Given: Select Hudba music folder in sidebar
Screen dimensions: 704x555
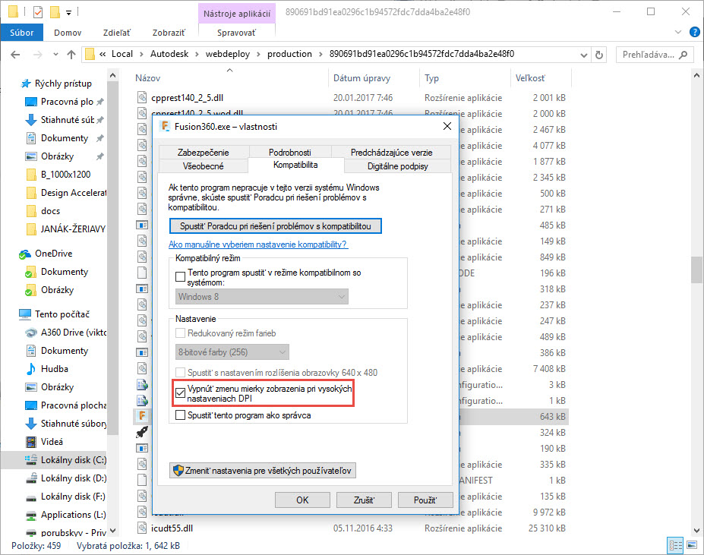Looking at the screenshot, I should pos(55,369).
